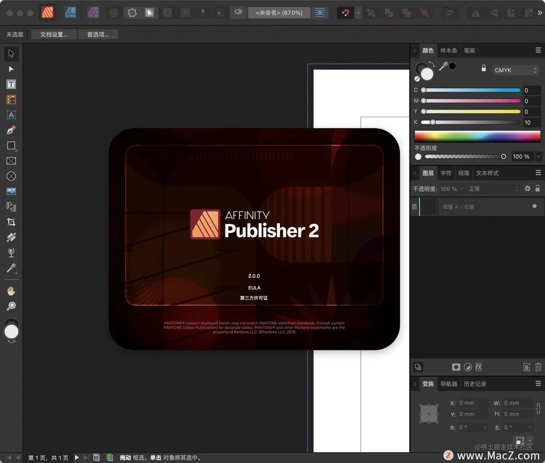545x463 pixels.
Task: Open the EULA link on splash
Action: 254,288
